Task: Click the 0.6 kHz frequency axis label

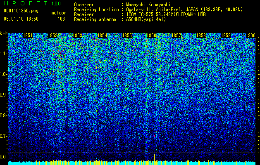Action: (x=4, y=157)
